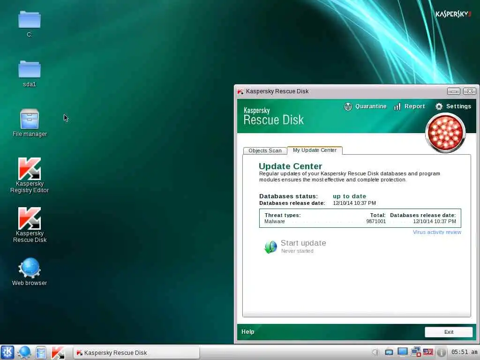
Task: Launch web browser from taskbar
Action: tap(24, 352)
